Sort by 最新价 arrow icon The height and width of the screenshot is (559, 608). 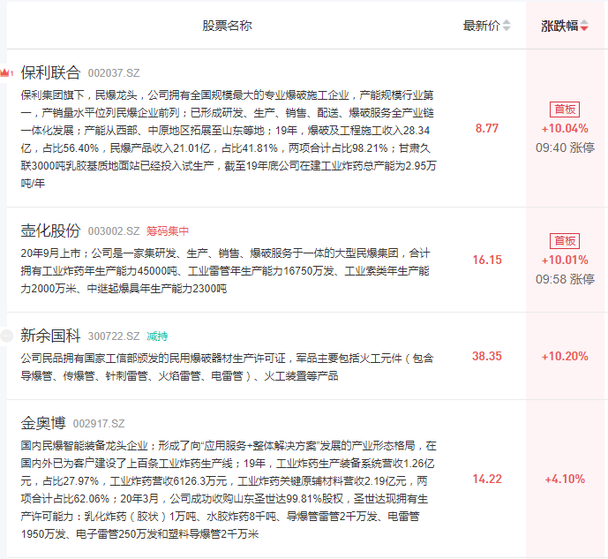click(x=507, y=26)
